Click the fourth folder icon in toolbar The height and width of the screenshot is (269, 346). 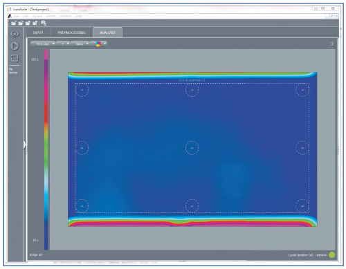(35, 23)
